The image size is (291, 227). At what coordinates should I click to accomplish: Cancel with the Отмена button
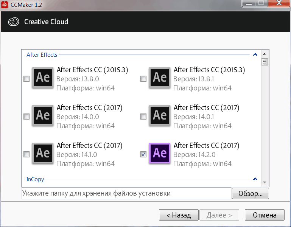click(265, 215)
